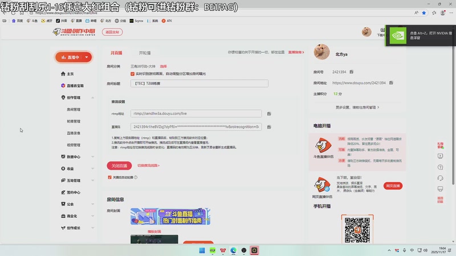
Task: Click the 关闭直播 button
Action: [x=119, y=166]
